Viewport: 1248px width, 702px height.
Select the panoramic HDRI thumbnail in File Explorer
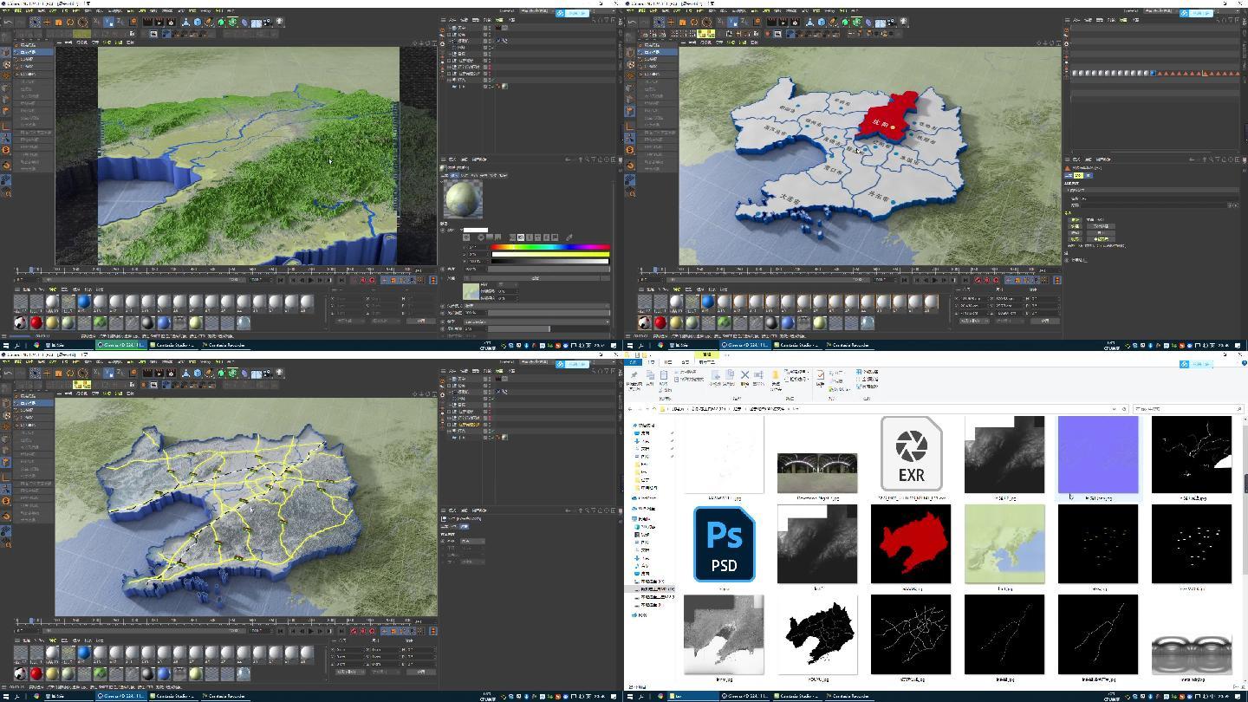pos(817,472)
